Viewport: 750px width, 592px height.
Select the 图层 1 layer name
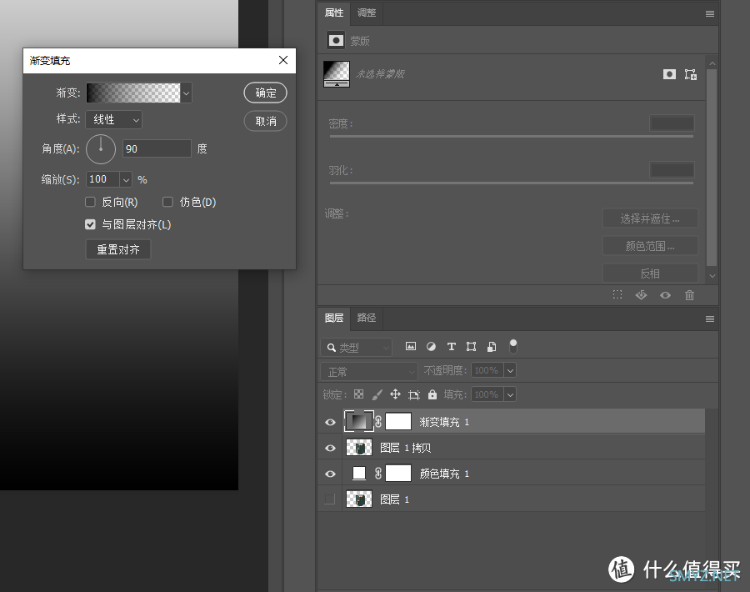395,499
